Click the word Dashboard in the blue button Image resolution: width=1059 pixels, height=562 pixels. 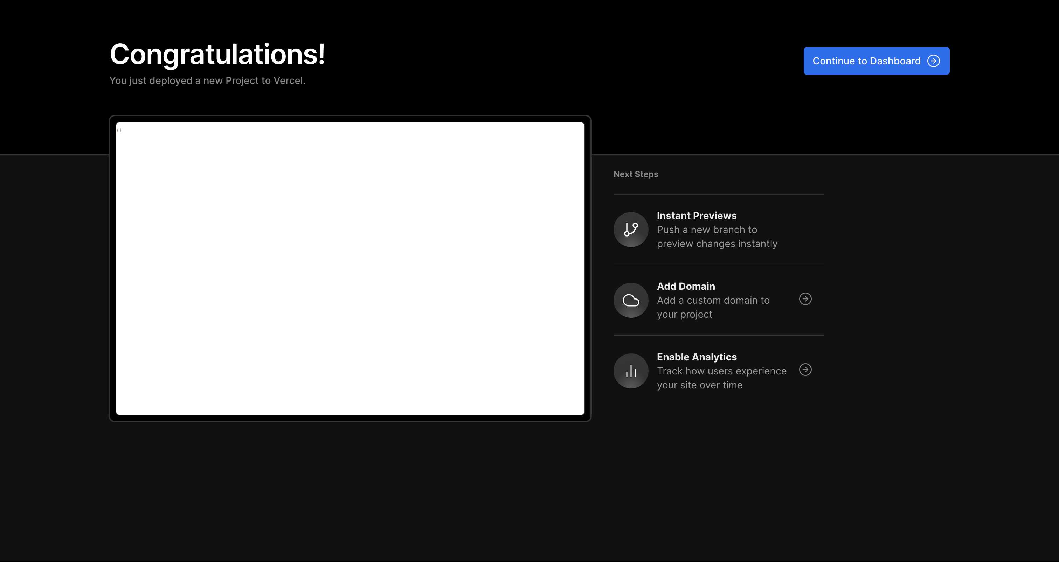(x=895, y=61)
